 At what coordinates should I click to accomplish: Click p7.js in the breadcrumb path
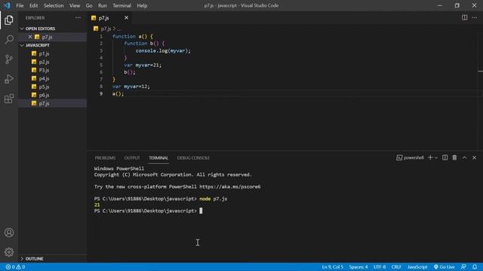pyautogui.click(x=106, y=29)
